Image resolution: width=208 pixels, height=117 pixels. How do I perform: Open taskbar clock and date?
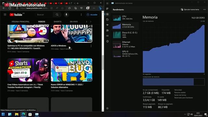pos(198,114)
